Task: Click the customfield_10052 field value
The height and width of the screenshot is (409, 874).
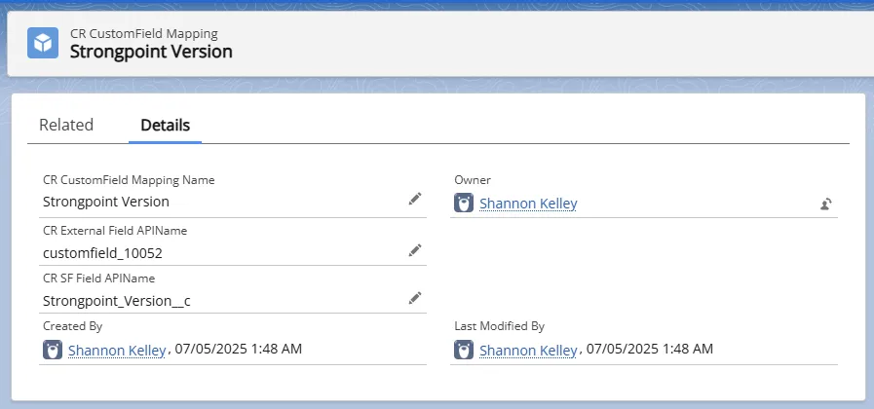Action: tap(102, 253)
